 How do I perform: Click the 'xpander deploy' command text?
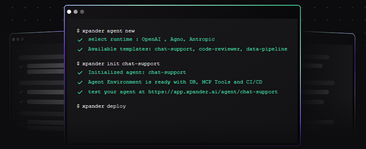pos(101,106)
